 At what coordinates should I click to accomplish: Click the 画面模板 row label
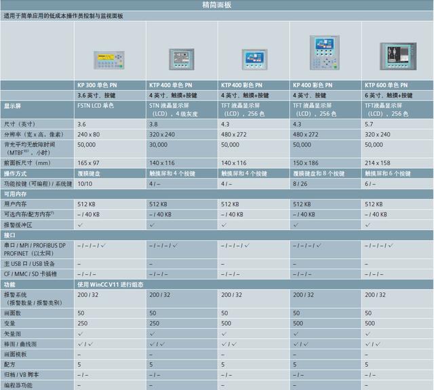pos(15,354)
